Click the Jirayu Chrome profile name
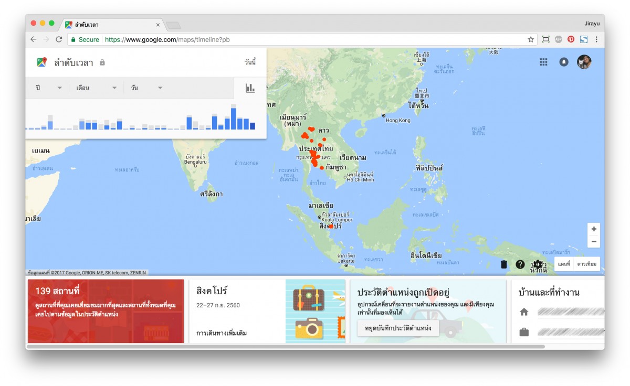The width and height of the screenshot is (630, 386). tap(592, 24)
